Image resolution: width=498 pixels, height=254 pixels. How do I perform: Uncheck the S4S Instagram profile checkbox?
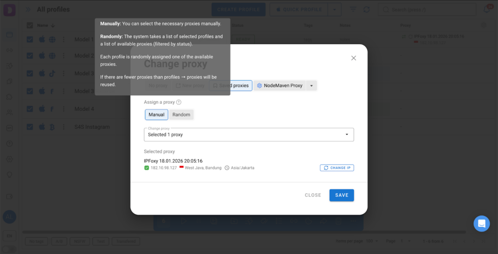pos(30,127)
